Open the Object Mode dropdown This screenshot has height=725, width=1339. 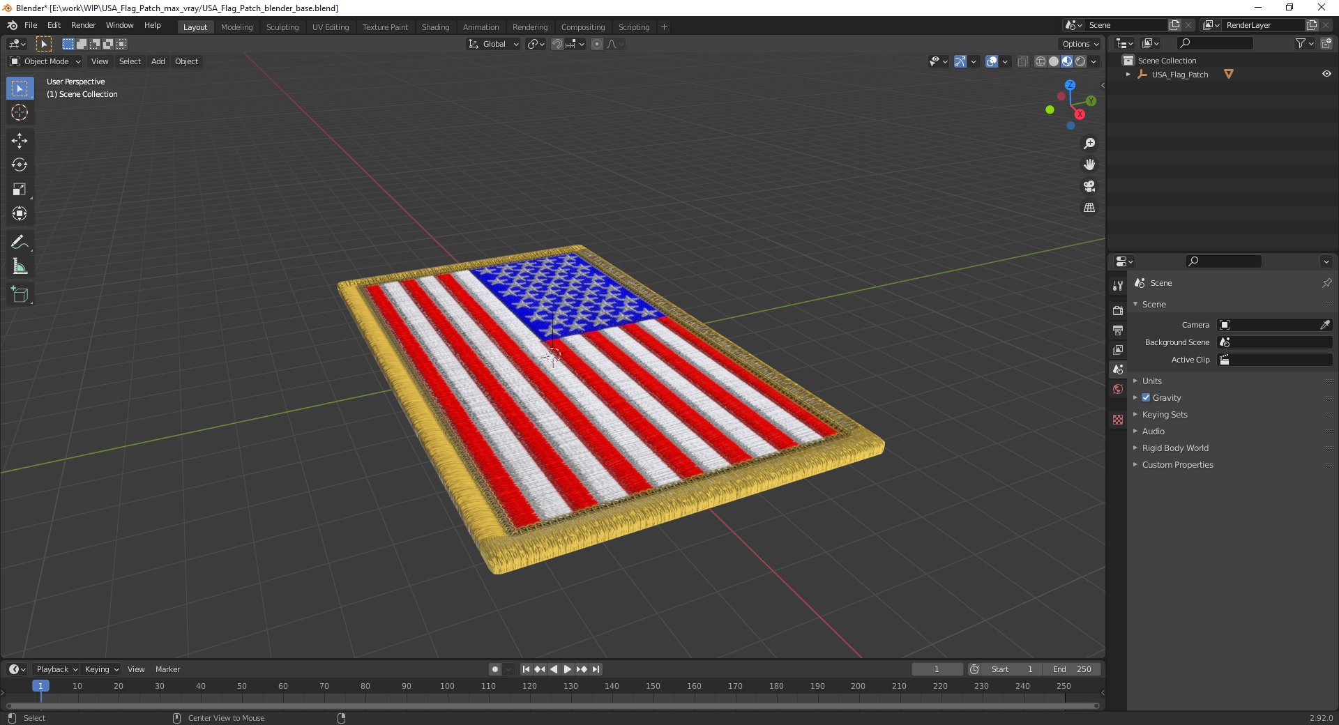point(45,61)
